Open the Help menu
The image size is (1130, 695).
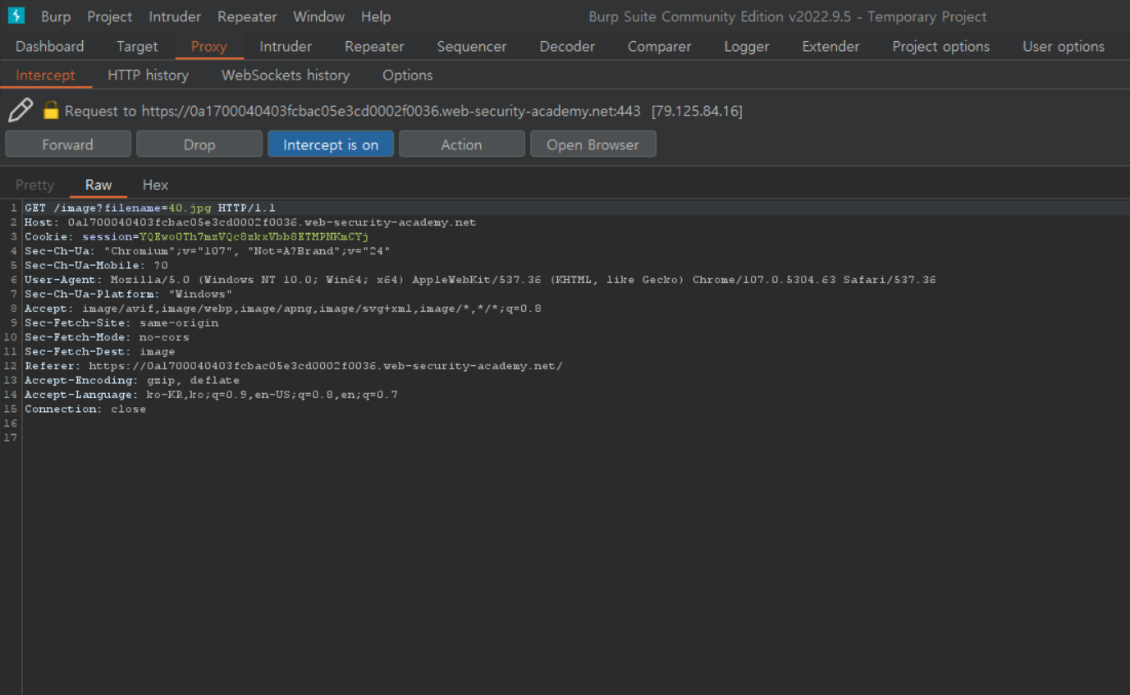[376, 16]
